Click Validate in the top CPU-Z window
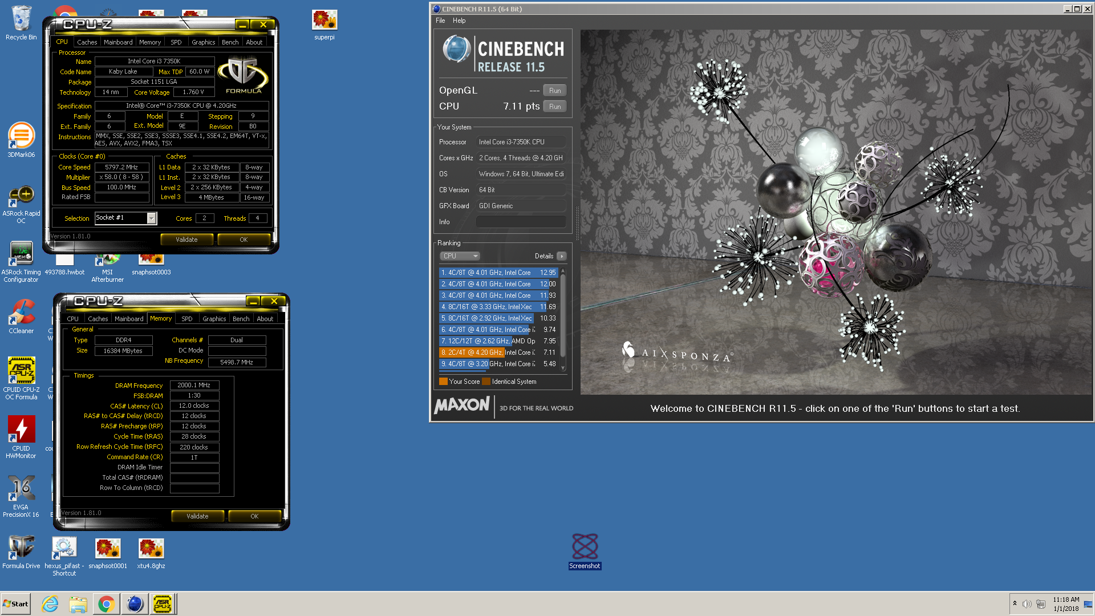Screen dimensions: 1095x616 click(x=186, y=240)
